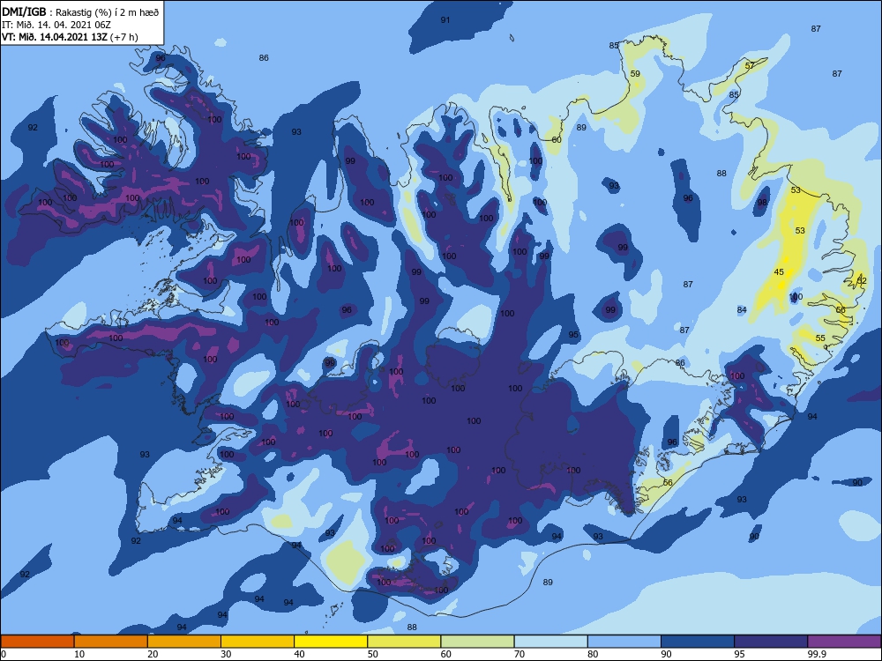Select the medium blue 90–95 legend swatch

click(698, 642)
